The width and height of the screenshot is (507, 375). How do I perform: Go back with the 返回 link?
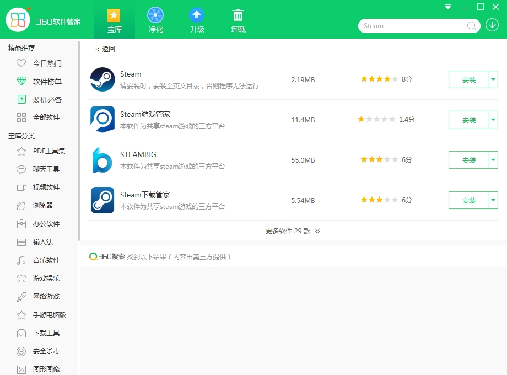tap(105, 49)
